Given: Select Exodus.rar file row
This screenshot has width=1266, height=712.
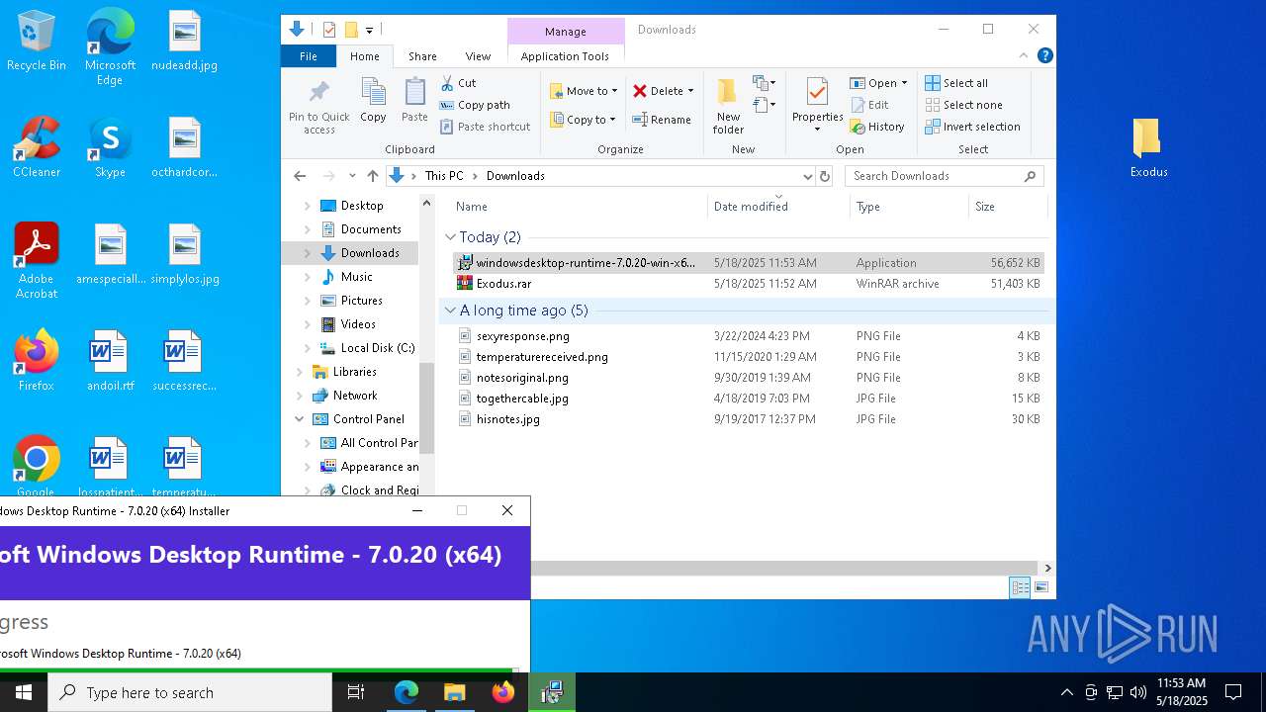Looking at the screenshot, I should 748,284.
